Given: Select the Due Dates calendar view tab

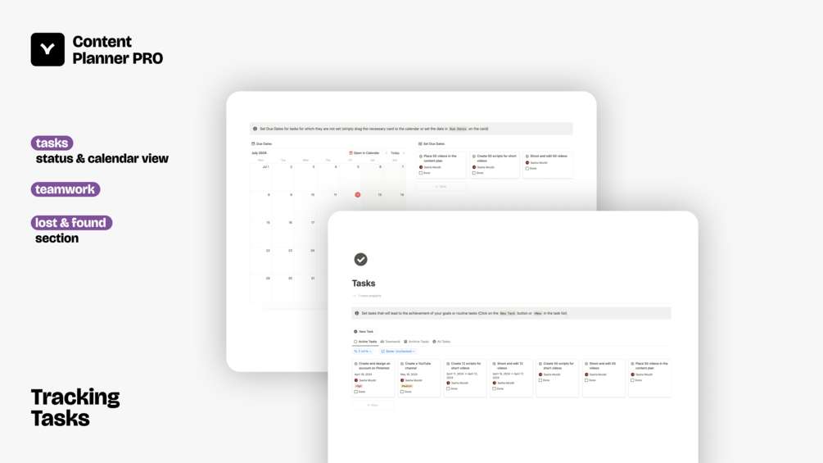Looking at the screenshot, I should (x=261, y=144).
